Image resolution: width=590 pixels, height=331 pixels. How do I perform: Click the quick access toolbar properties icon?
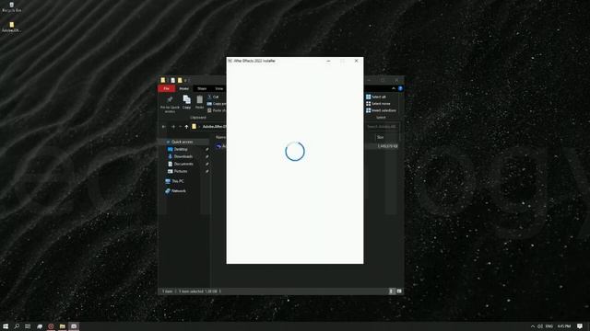coord(172,80)
